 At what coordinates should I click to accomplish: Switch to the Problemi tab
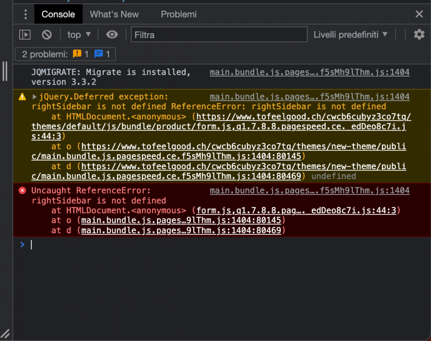coord(178,14)
